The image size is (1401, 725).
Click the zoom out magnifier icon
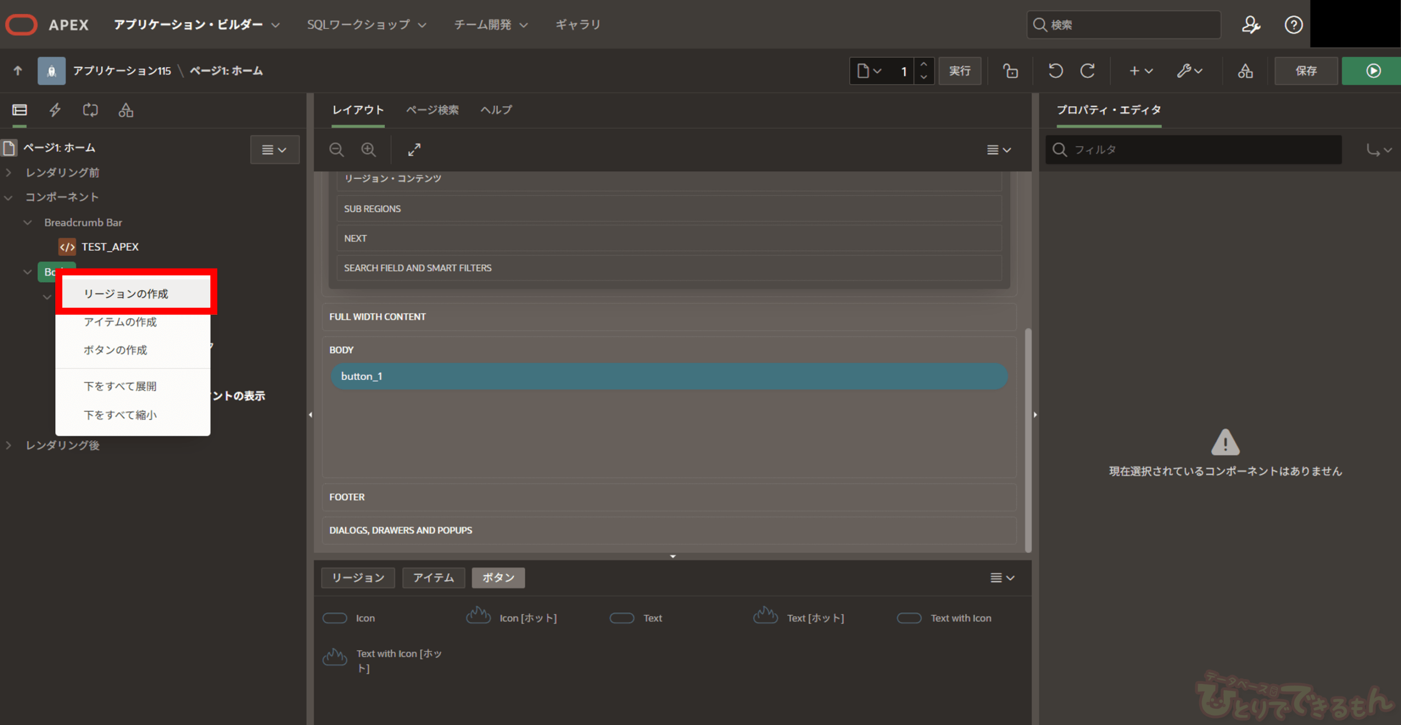pyautogui.click(x=337, y=149)
